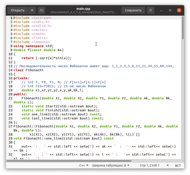The width and height of the screenshot is (190, 175).
Task: Open the C++ syntax highlighting selector
Action: pos(83,166)
